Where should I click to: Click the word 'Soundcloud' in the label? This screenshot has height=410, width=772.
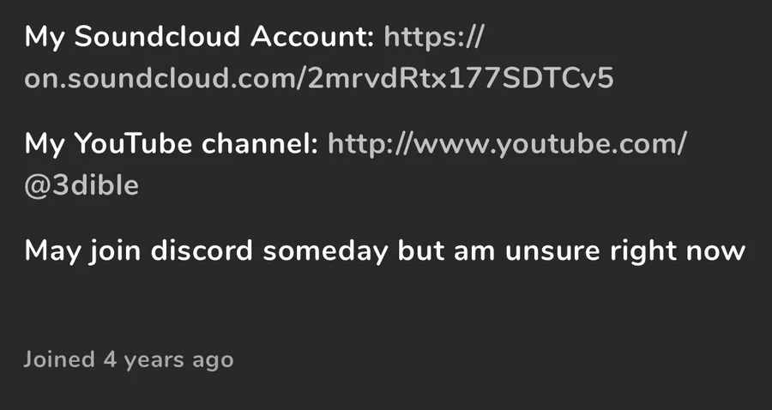pos(157,37)
